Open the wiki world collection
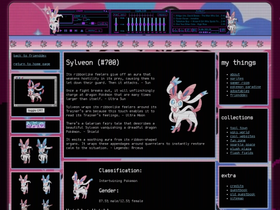Screen dimensions: 280x210 pos(240,132)
